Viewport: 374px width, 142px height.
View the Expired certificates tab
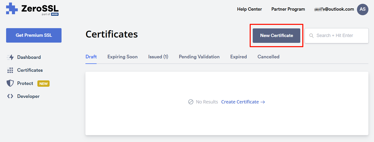point(238,57)
